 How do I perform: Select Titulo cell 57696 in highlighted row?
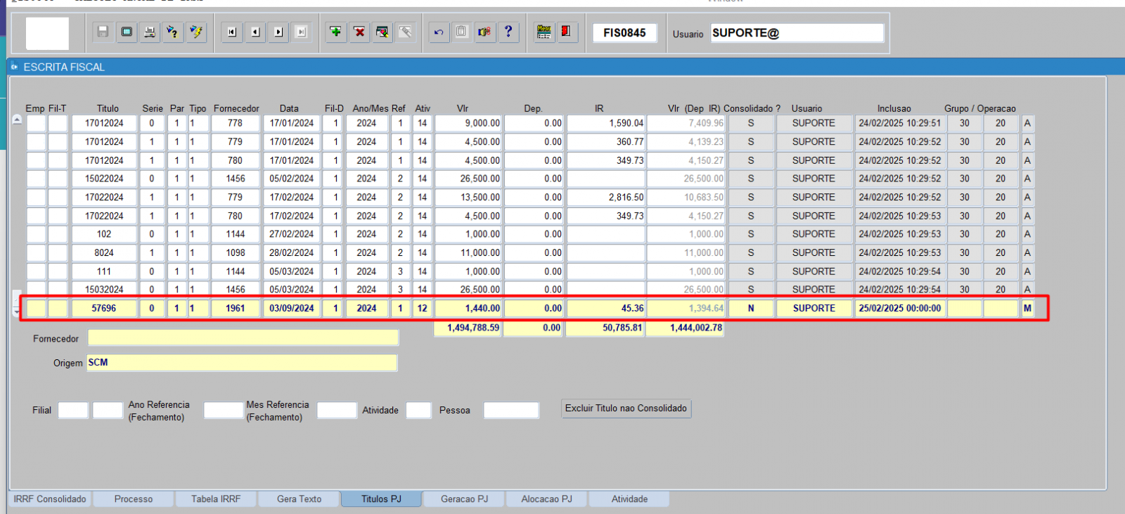coord(104,308)
